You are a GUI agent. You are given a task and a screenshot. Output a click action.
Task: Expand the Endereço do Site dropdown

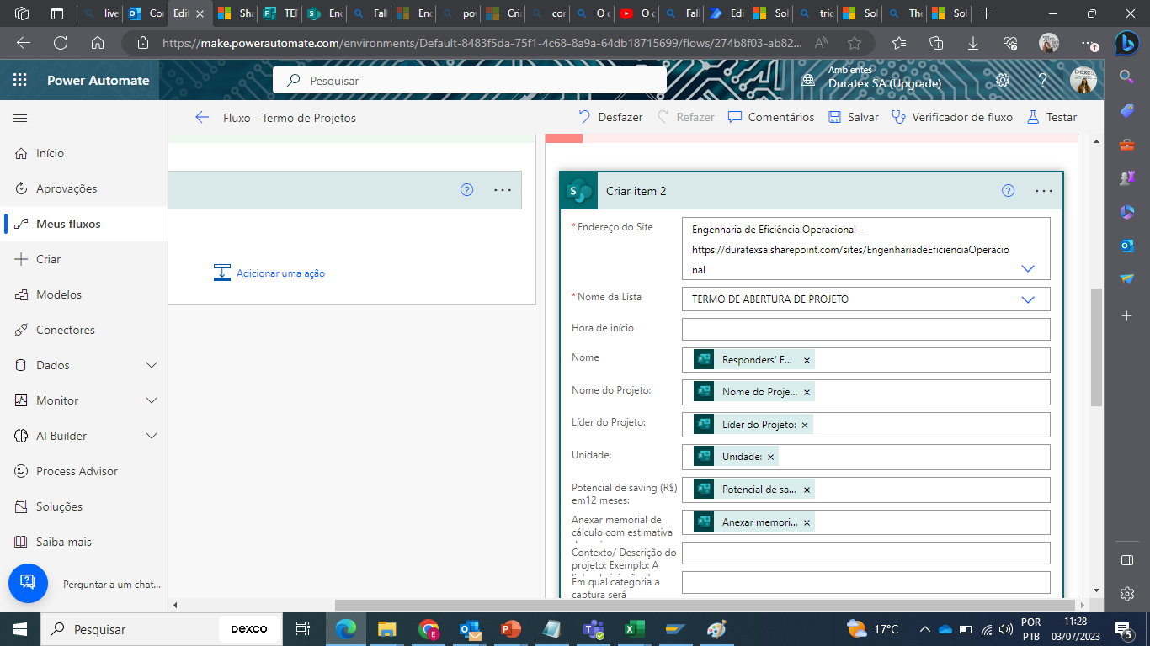[x=1027, y=267]
